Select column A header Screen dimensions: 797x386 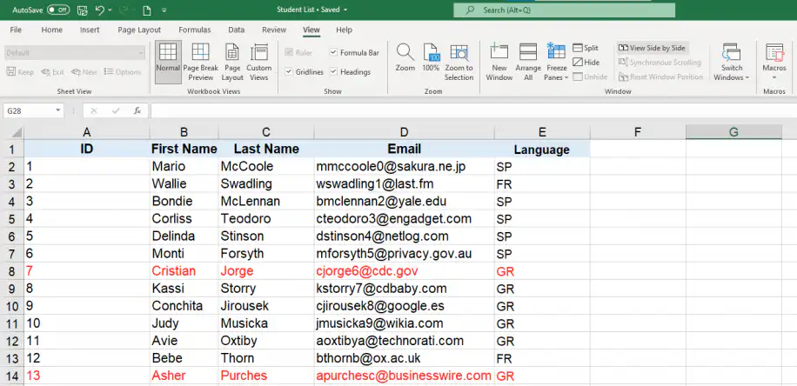point(87,132)
